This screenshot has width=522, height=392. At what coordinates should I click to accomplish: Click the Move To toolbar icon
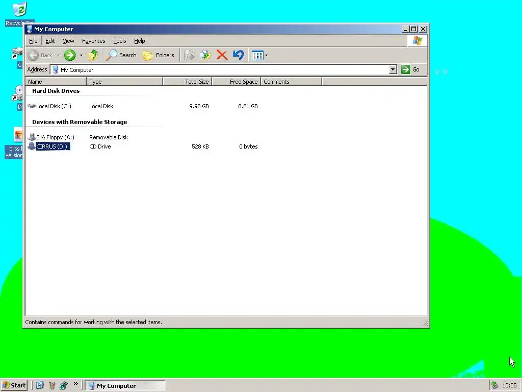click(x=190, y=55)
